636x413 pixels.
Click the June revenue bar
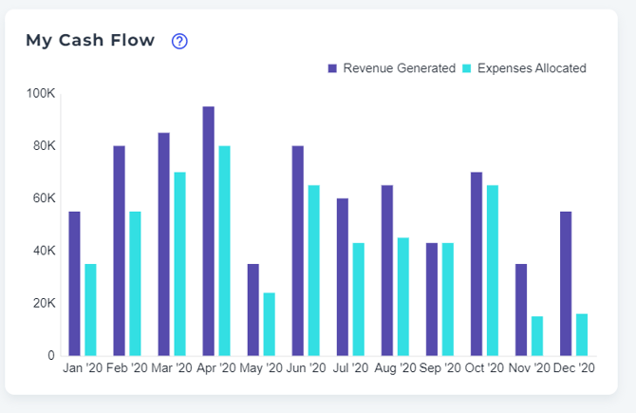(x=298, y=251)
